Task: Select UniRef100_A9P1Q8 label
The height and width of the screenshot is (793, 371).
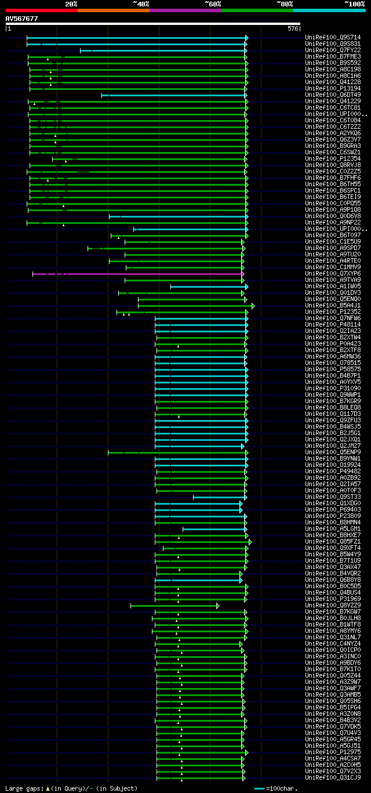Action: tap(332, 210)
